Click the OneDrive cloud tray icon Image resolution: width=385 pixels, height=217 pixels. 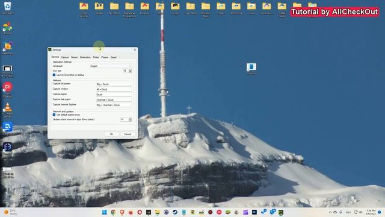[335, 212]
